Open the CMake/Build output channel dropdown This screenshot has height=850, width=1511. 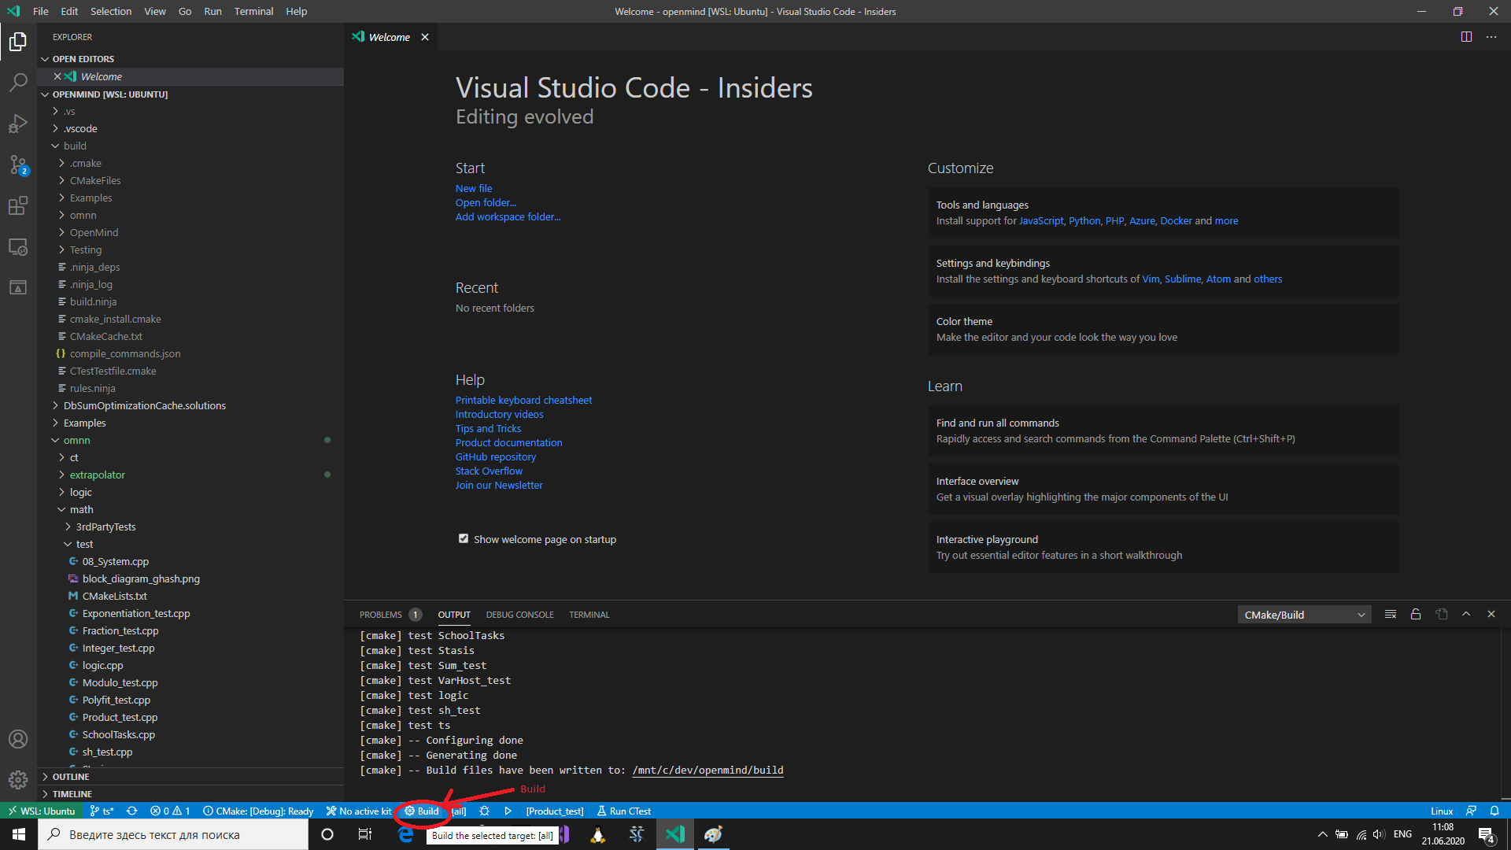[x=1304, y=615]
